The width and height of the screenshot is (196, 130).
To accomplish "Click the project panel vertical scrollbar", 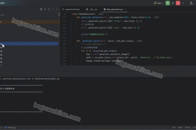I will click(59, 14).
